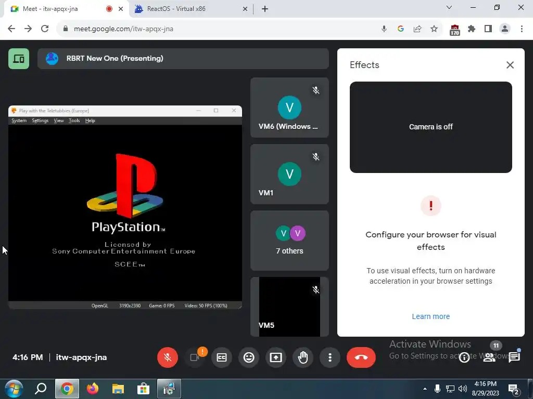Reload the Meet page

click(45, 29)
